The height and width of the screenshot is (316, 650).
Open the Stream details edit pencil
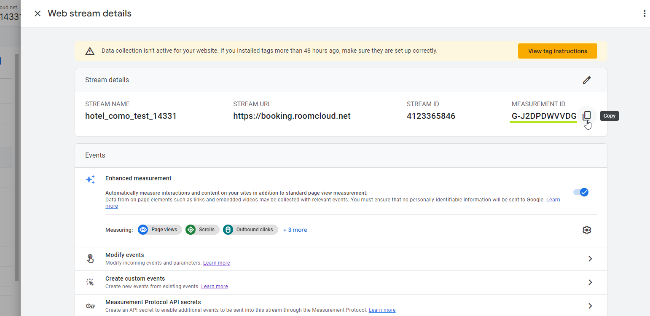[587, 80]
